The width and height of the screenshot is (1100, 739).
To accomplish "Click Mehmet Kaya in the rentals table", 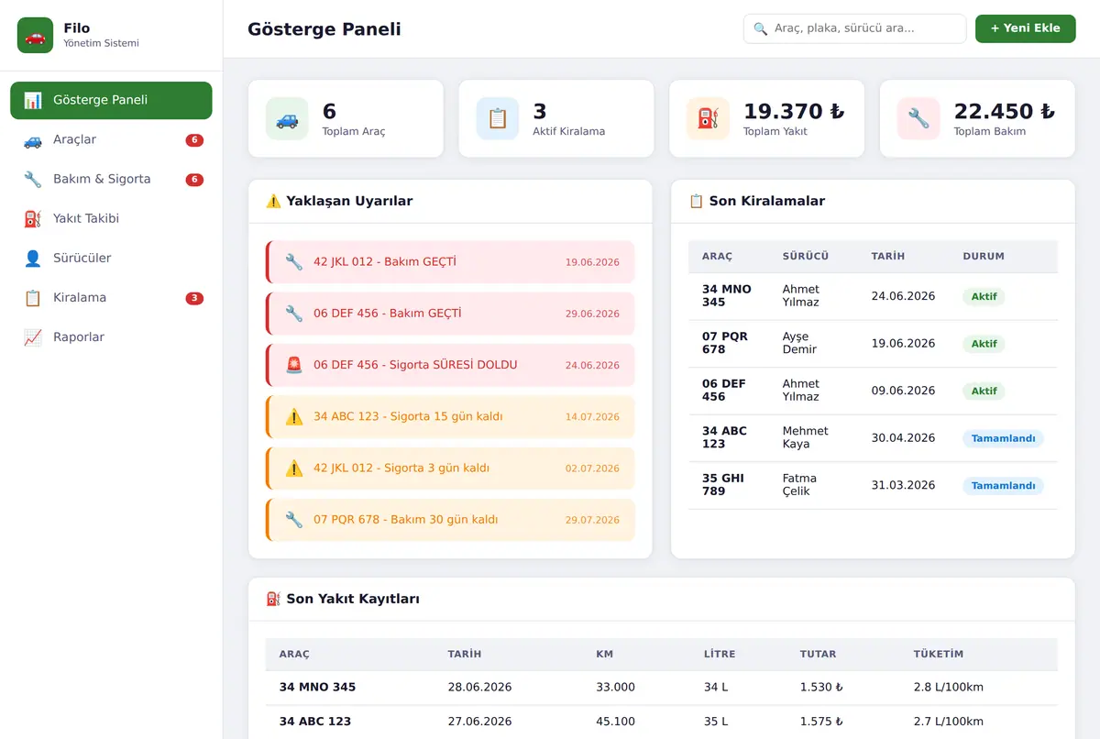I will pyautogui.click(x=805, y=437).
